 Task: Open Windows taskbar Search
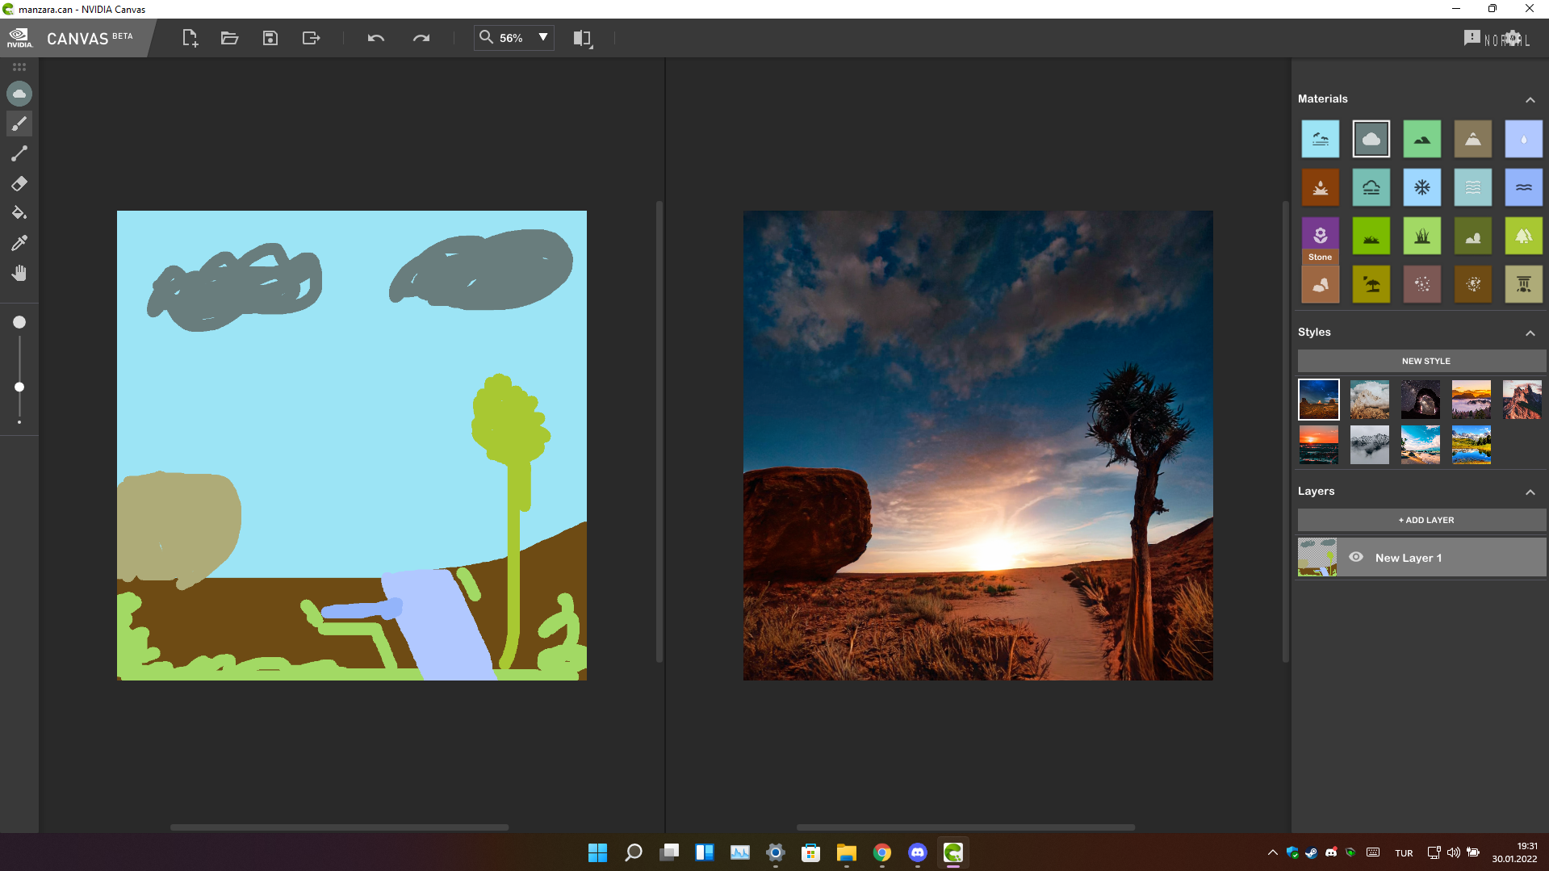(634, 852)
